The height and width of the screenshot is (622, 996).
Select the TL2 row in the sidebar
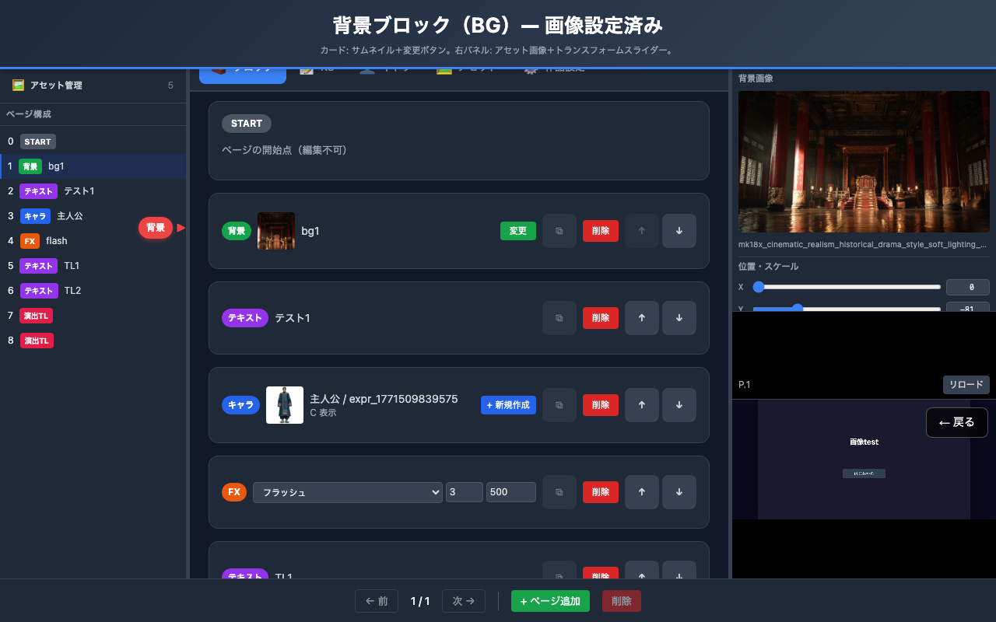[x=93, y=291]
